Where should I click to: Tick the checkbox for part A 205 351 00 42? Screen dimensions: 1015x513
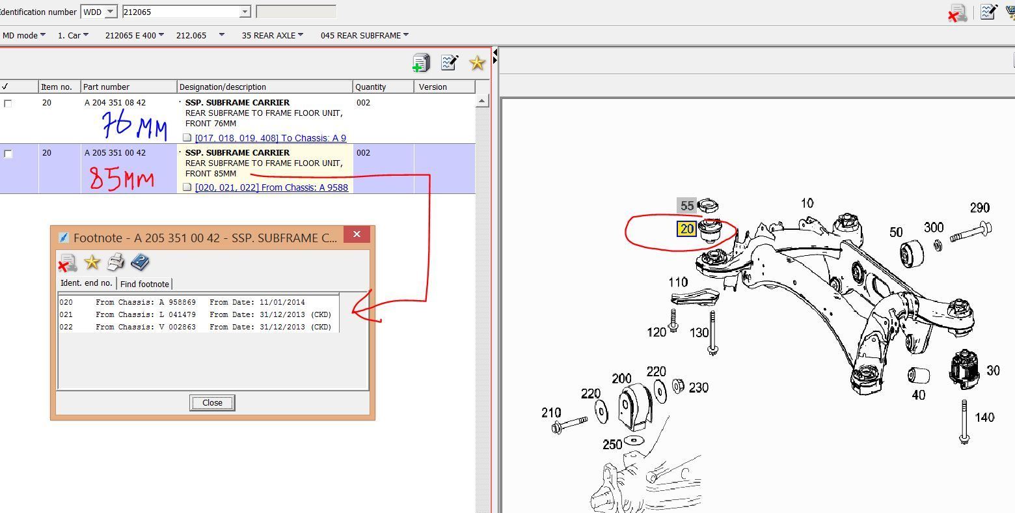[8, 154]
